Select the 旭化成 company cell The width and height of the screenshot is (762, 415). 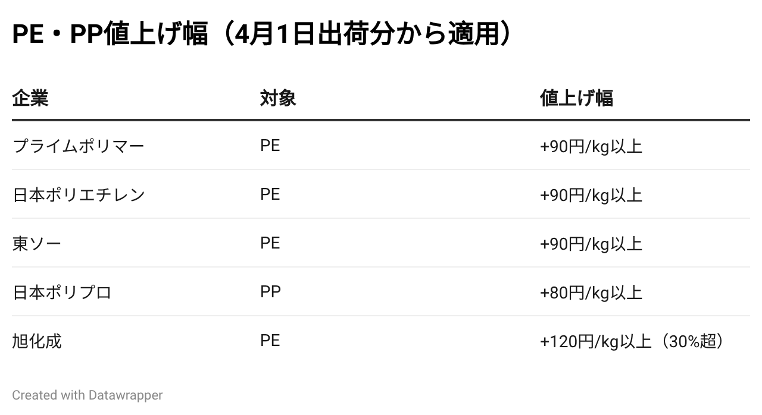point(37,341)
